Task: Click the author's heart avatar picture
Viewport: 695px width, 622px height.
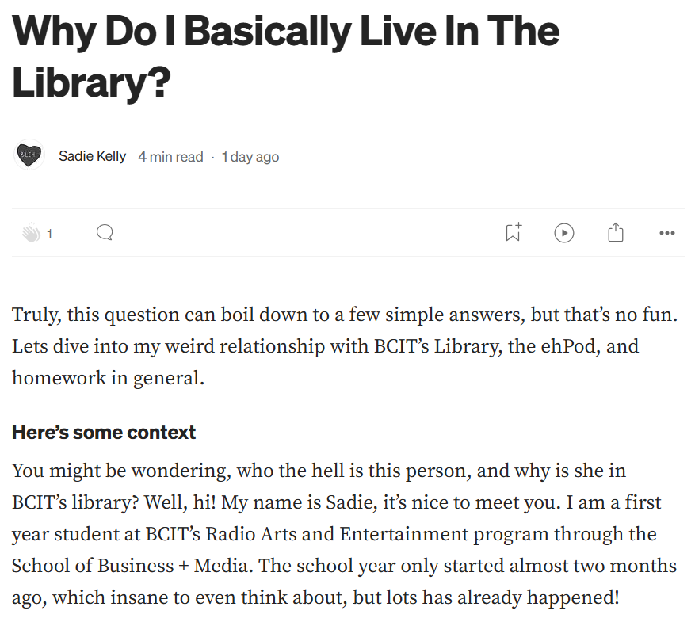Action: pos(30,156)
